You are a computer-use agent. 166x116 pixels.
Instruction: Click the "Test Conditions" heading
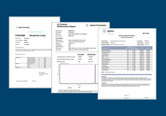[x=59, y=38]
